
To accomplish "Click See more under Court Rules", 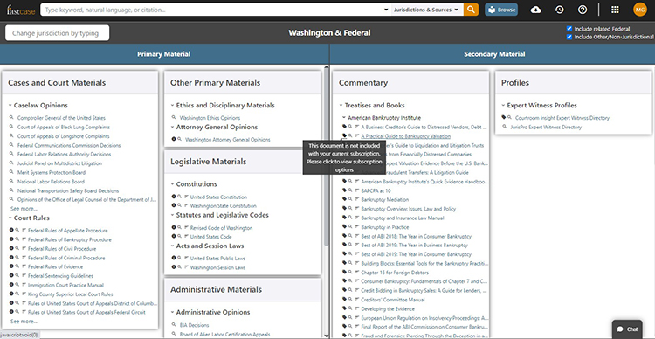I will click(24, 321).
